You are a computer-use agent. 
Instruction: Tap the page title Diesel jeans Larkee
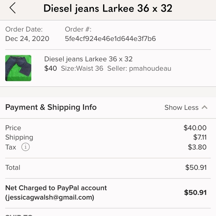coord(108,9)
